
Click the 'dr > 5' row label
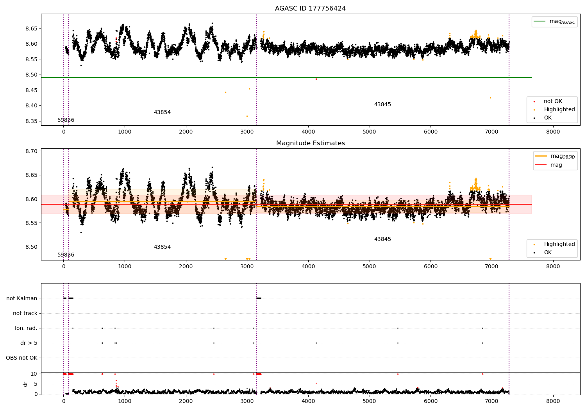point(29,343)
